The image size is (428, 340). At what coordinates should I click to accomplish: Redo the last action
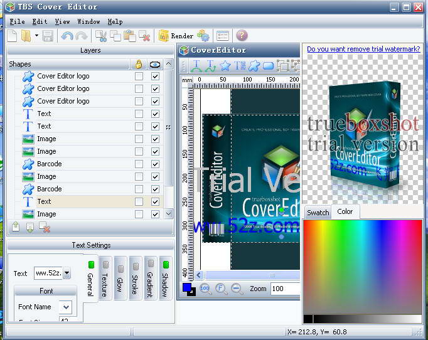82,36
